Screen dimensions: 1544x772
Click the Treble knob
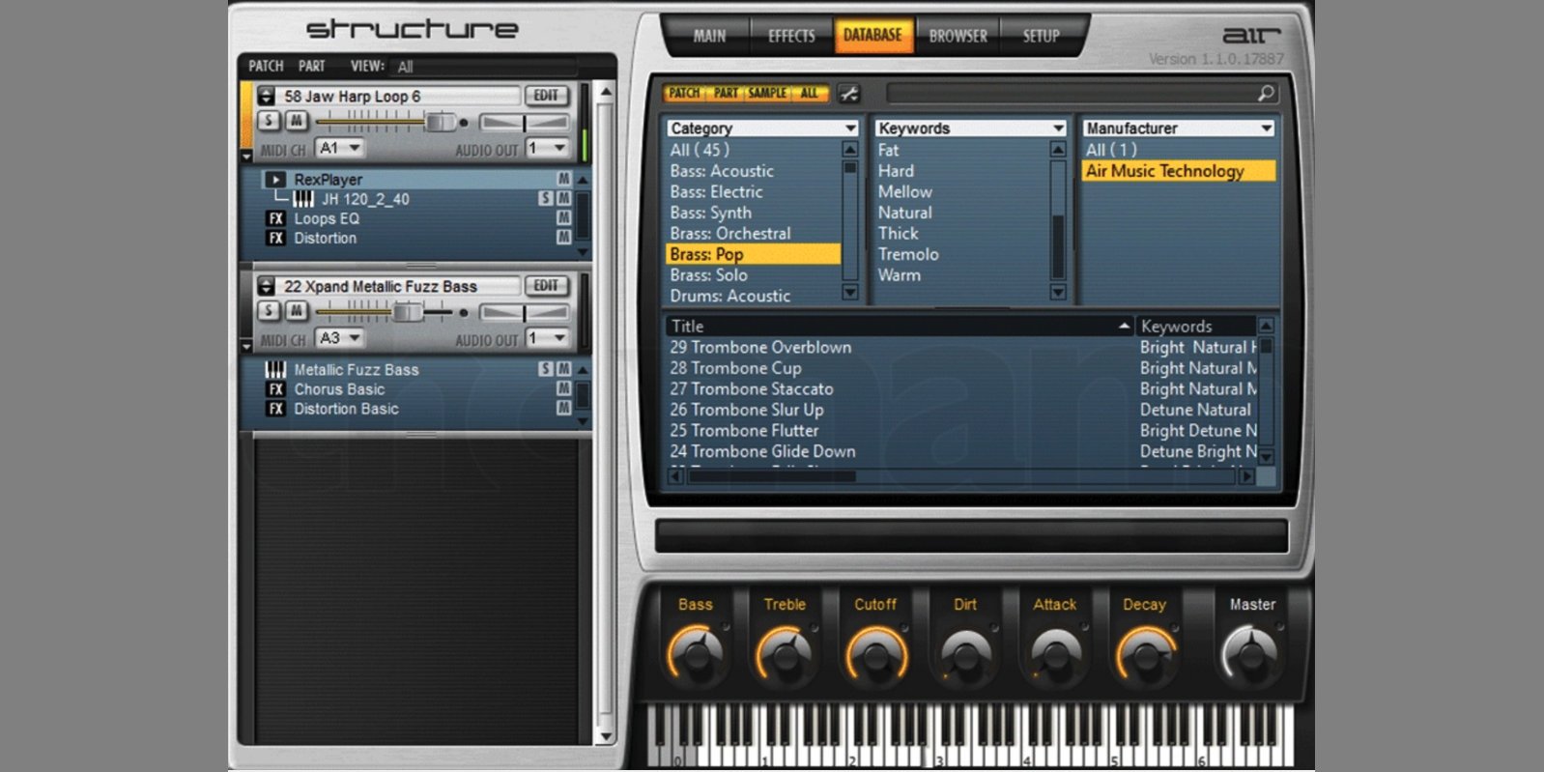point(785,655)
